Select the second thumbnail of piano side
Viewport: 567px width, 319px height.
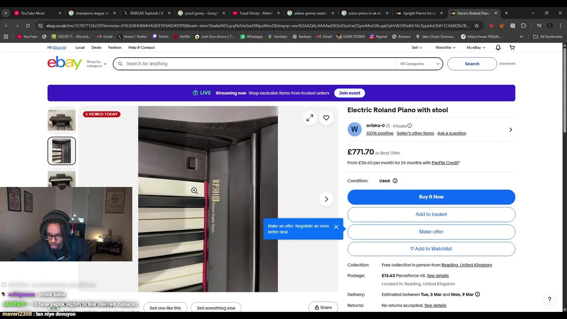[62, 151]
